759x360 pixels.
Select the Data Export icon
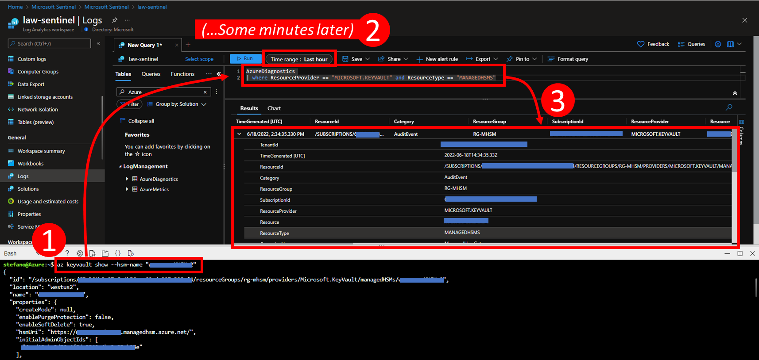(x=11, y=84)
